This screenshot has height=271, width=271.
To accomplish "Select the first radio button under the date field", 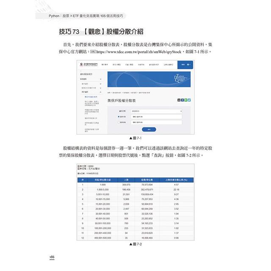I will click(119, 117).
